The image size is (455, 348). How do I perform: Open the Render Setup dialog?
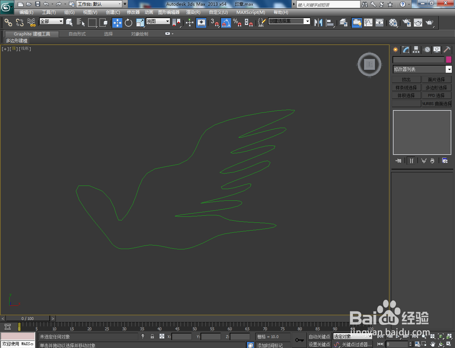[x=406, y=23]
